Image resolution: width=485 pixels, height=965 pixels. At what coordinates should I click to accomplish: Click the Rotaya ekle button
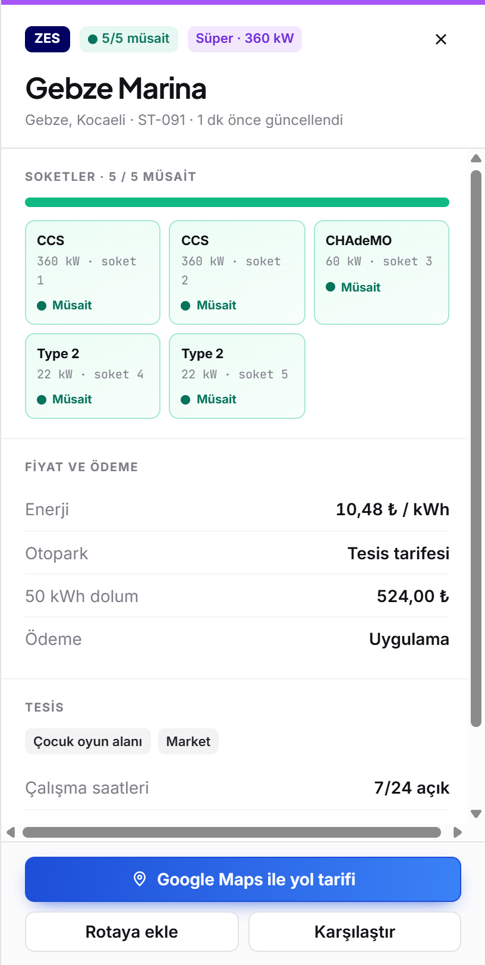coord(132,932)
